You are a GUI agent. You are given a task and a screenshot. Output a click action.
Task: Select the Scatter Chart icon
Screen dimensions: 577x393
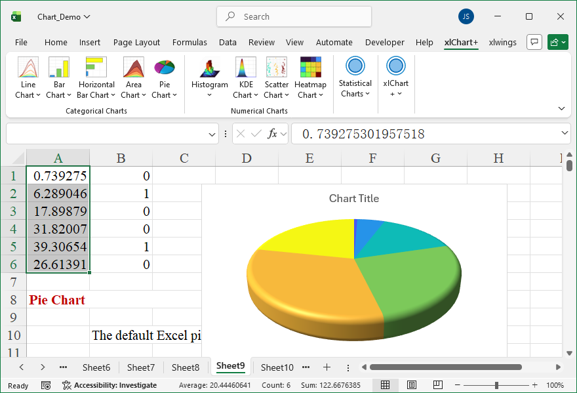(x=276, y=77)
